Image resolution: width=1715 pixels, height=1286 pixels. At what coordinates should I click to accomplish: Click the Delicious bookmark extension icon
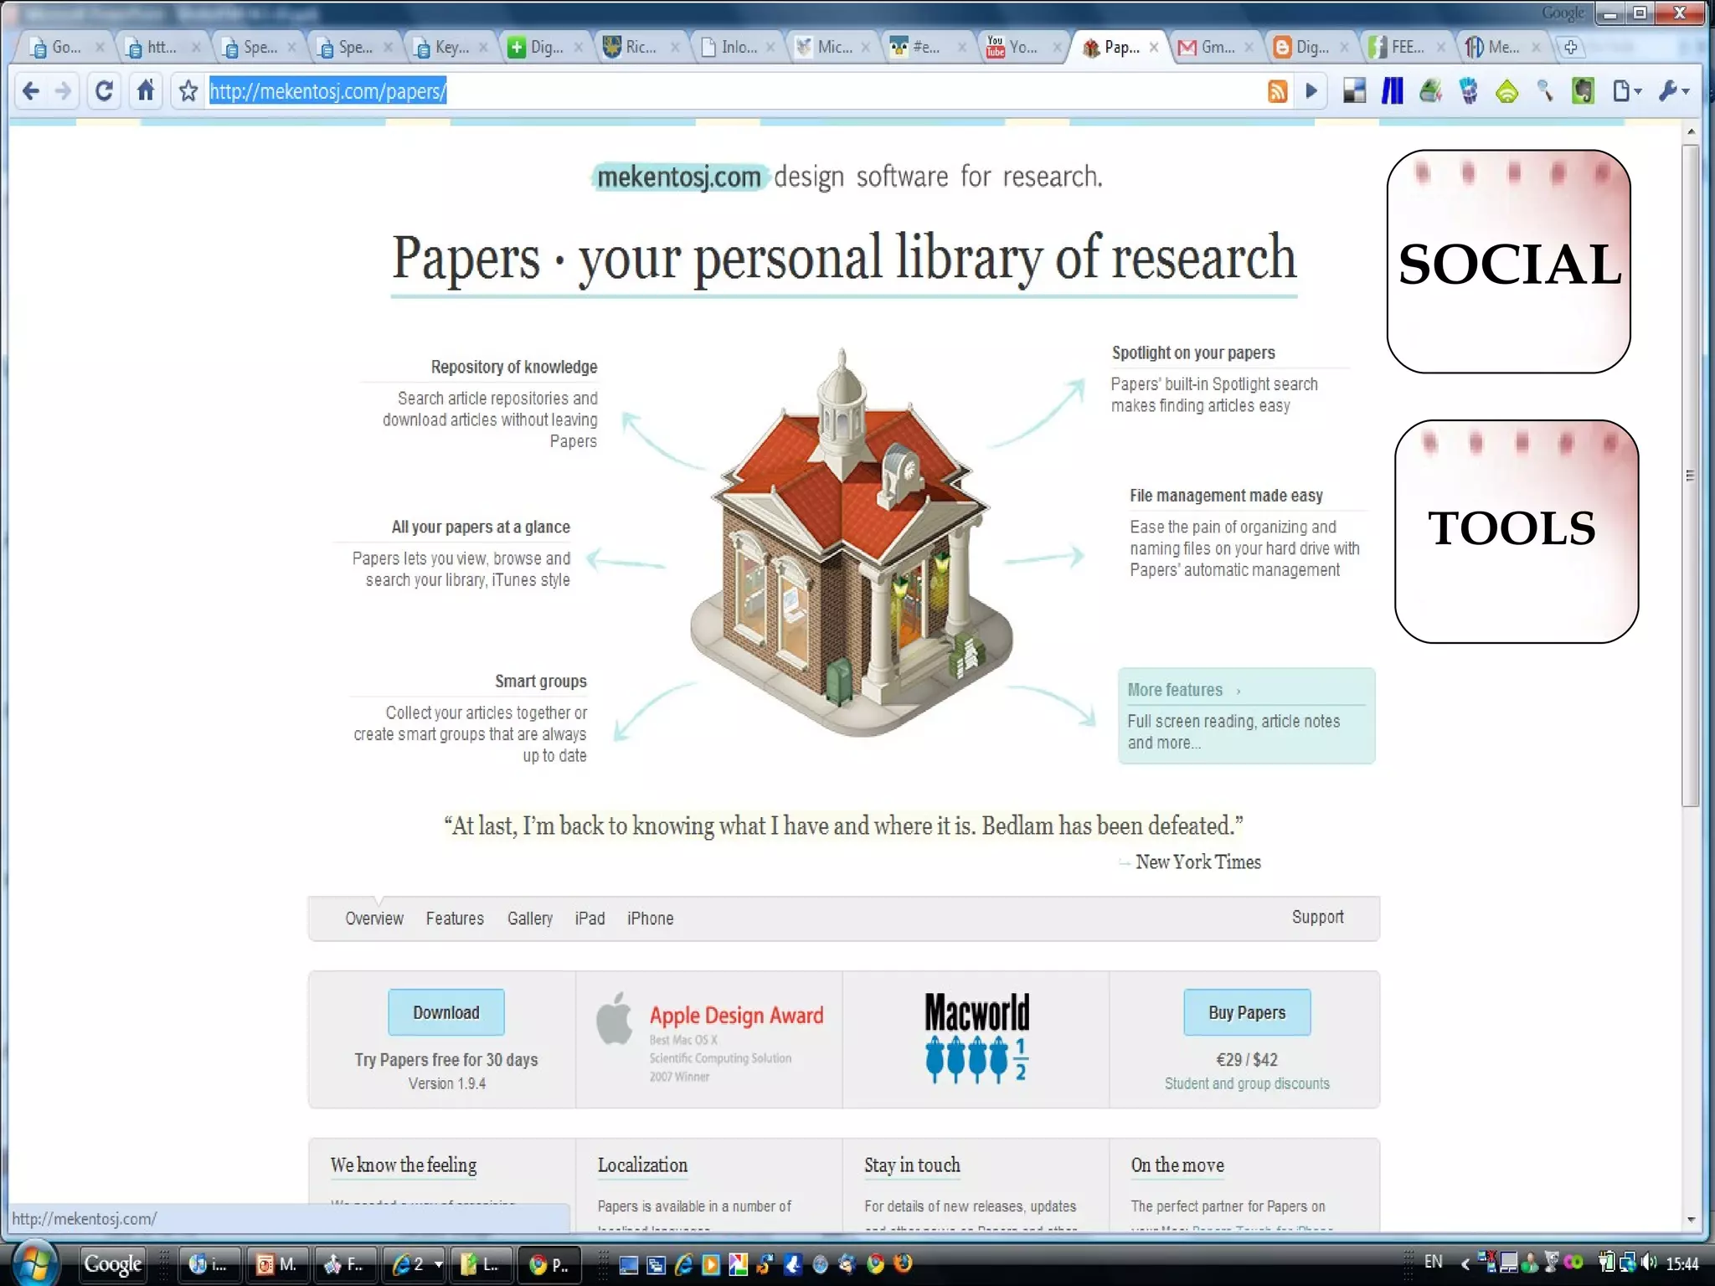pos(1354,91)
